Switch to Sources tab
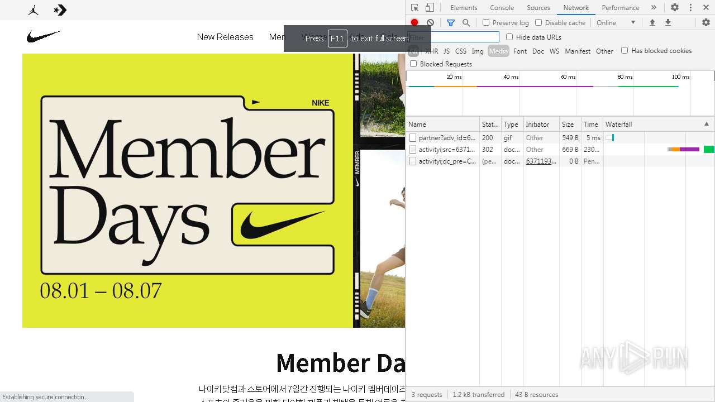 538,7
